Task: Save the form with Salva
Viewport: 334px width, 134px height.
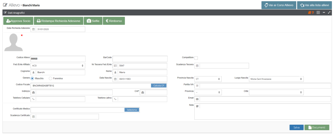Action: pos(297,127)
